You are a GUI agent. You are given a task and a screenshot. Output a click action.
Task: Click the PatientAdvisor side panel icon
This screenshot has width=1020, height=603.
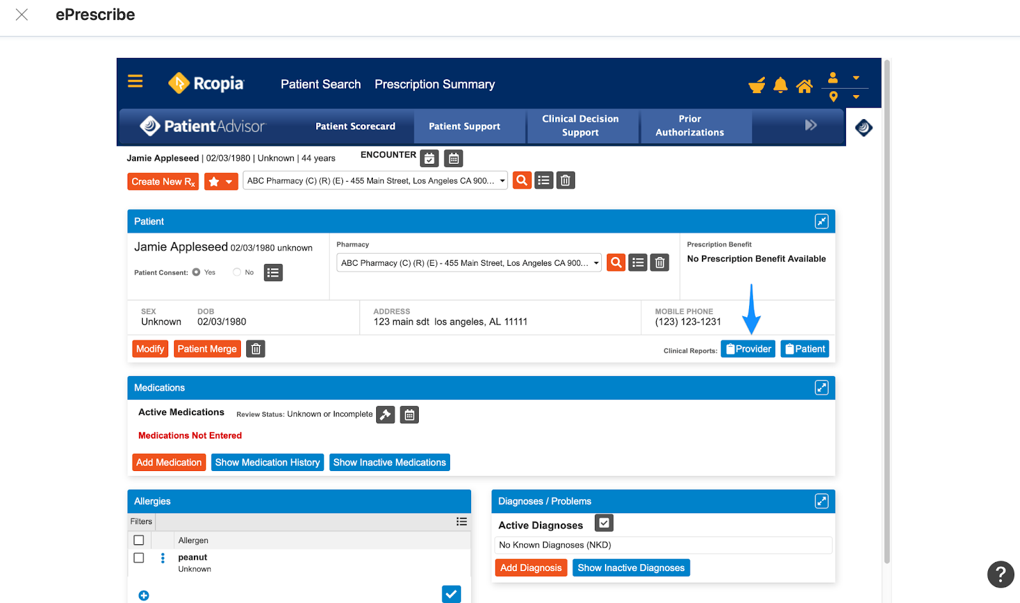864,127
